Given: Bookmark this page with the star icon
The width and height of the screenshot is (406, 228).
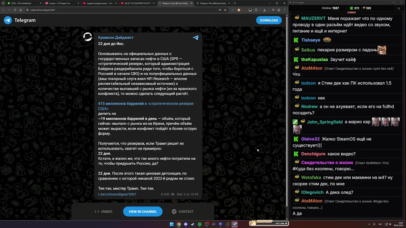Looking at the screenshot, I should pyautogui.click(x=225, y=10).
